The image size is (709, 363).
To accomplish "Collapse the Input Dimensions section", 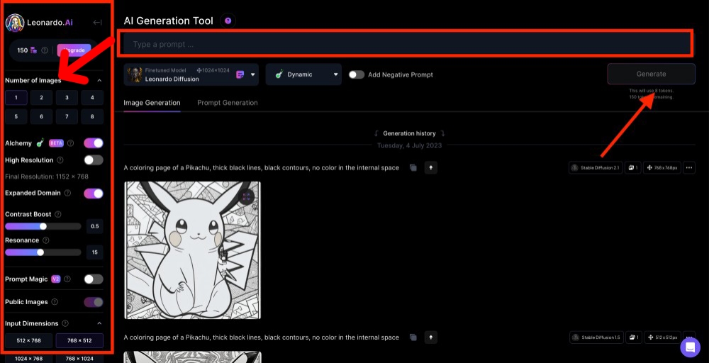I will [99, 324].
